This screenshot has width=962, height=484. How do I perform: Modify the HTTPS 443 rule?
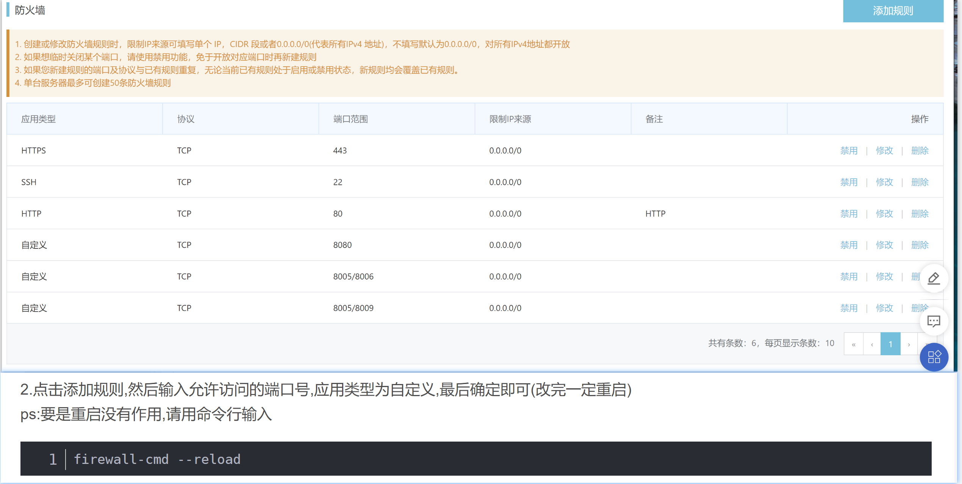tap(884, 151)
